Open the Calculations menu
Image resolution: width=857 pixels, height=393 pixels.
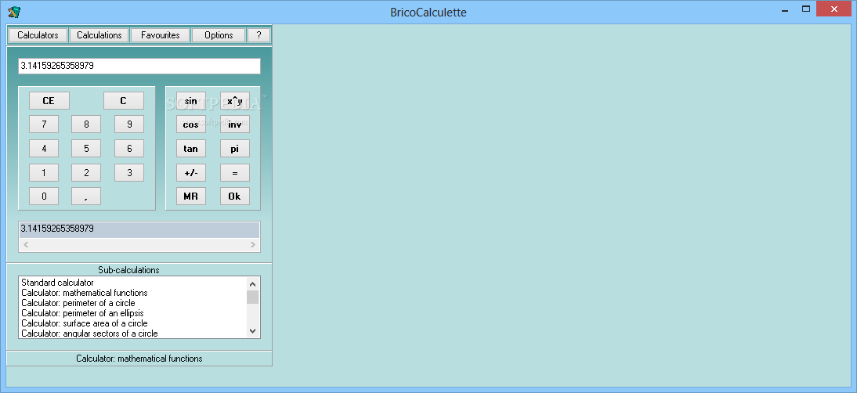99,35
